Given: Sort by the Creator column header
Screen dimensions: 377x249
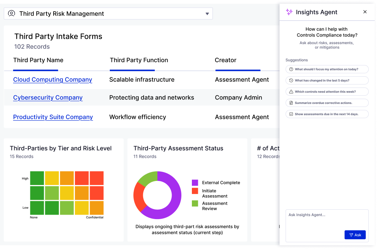Looking at the screenshot, I should click(x=226, y=60).
